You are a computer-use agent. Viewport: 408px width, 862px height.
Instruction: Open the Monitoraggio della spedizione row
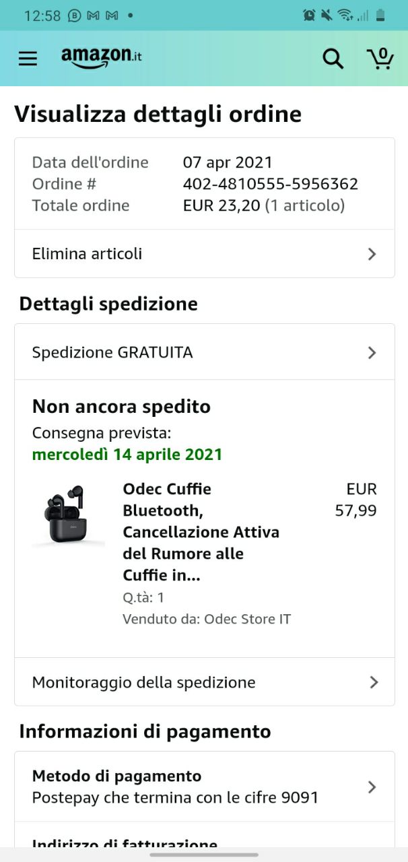205,682
